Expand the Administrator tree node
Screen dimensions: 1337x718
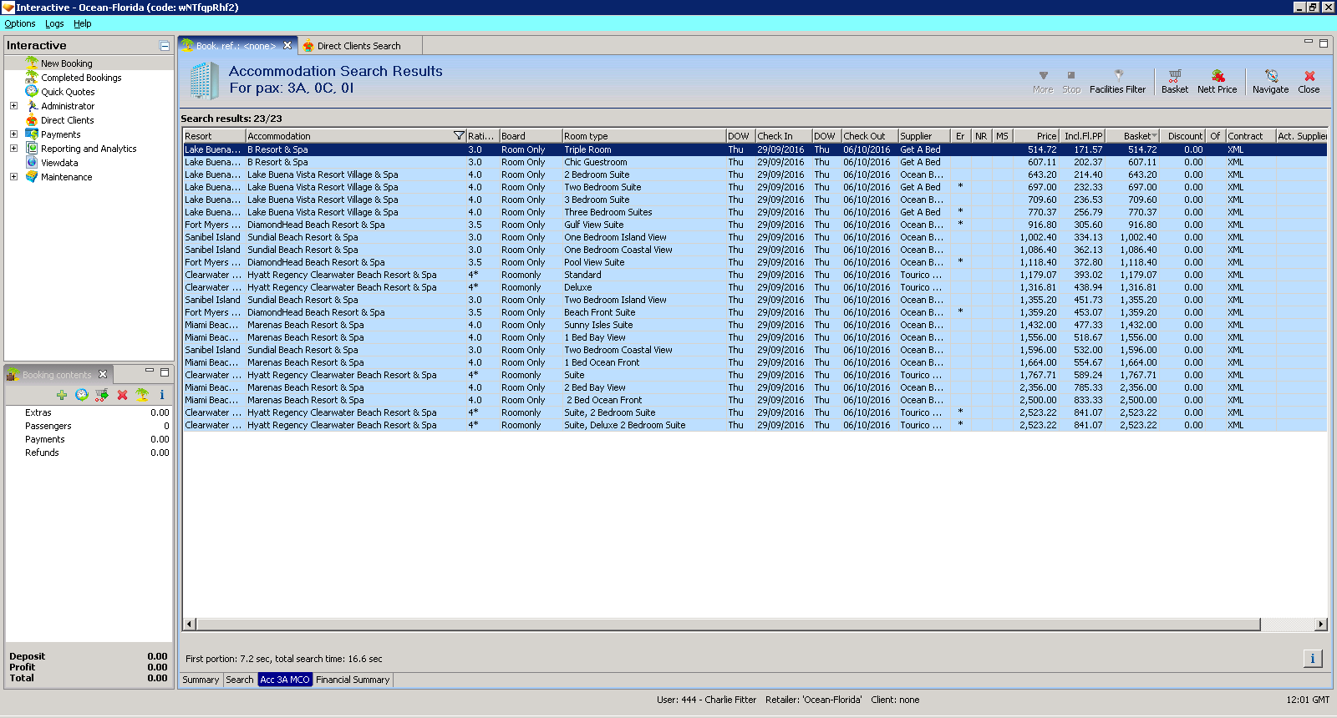[13, 106]
